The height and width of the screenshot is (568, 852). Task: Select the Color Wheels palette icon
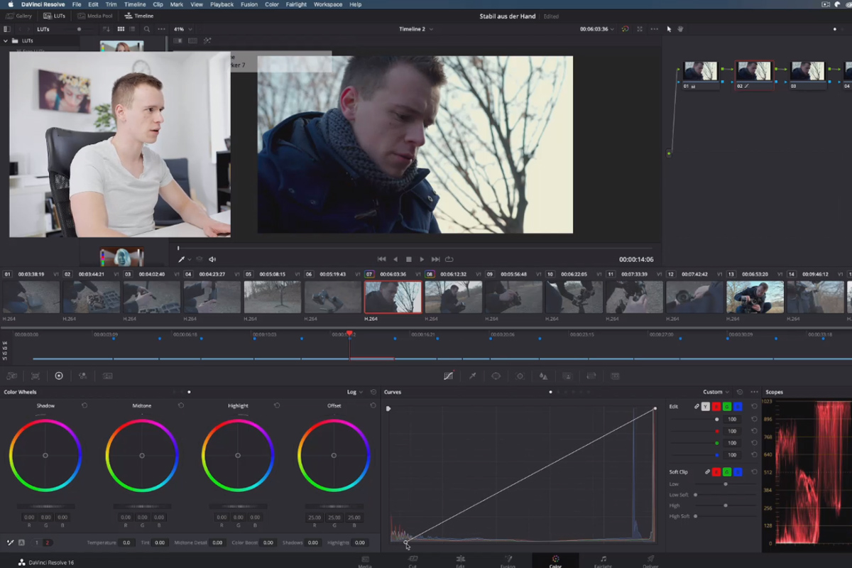pyautogui.click(x=59, y=376)
